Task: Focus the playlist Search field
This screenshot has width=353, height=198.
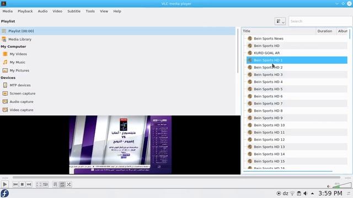Action: [x=320, y=21]
